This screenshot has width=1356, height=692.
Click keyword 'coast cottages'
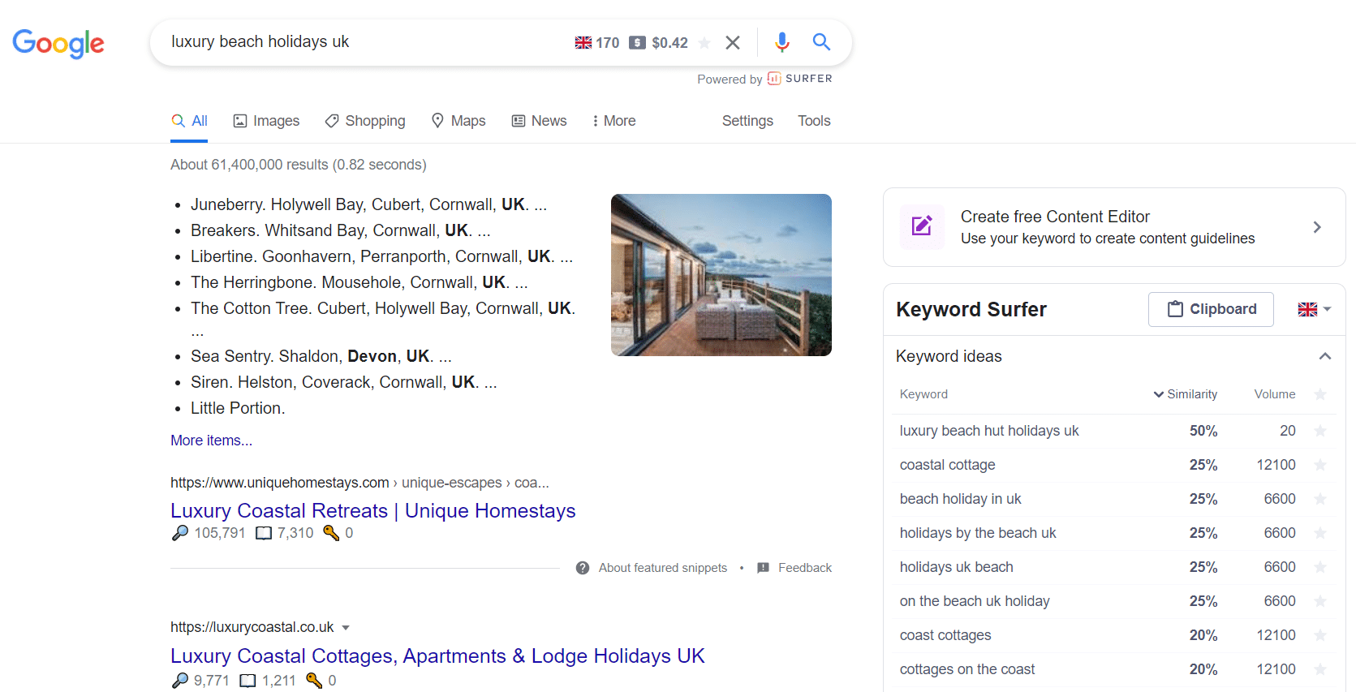(945, 635)
